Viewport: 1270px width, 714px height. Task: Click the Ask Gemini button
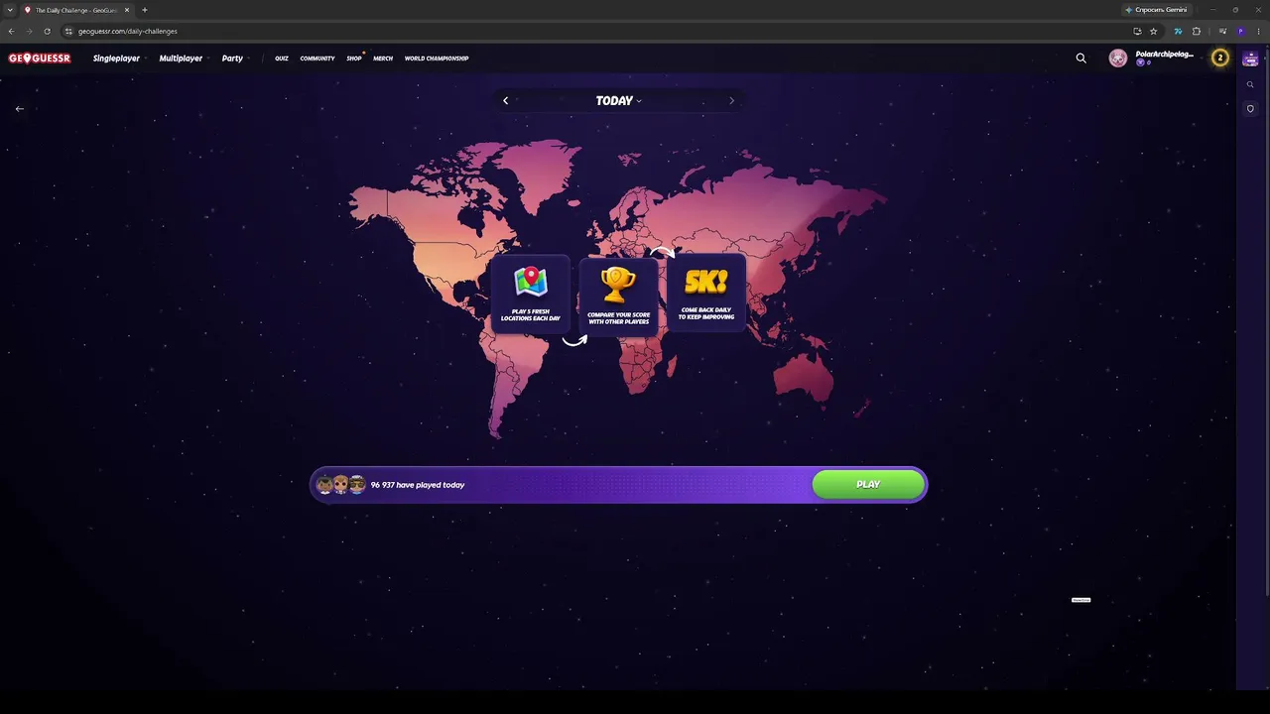coord(1156,10)
